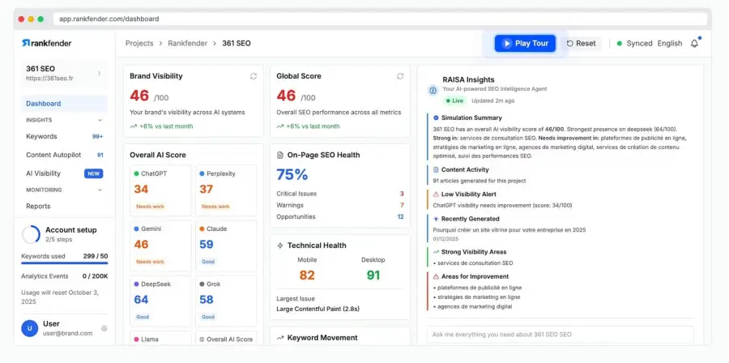Open the Perplexity score card

pos(226,190)
